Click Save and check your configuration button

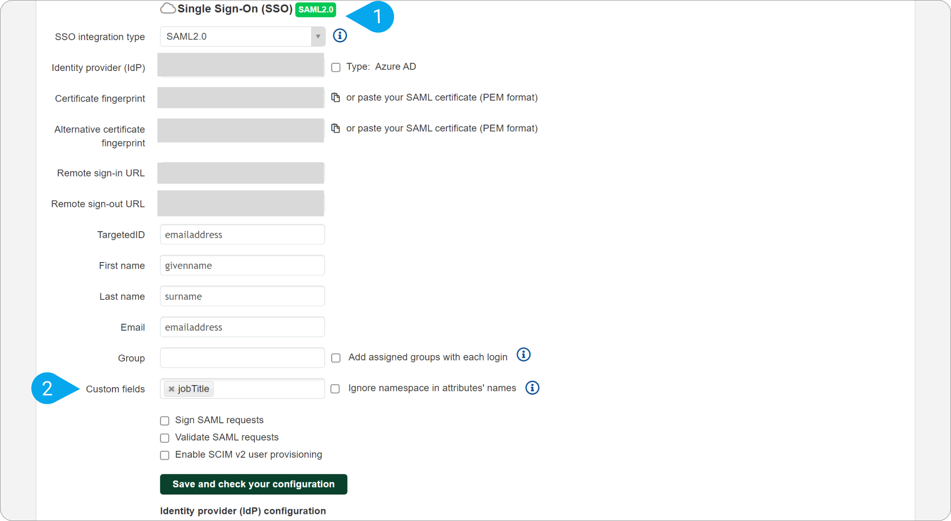[254, 484]
